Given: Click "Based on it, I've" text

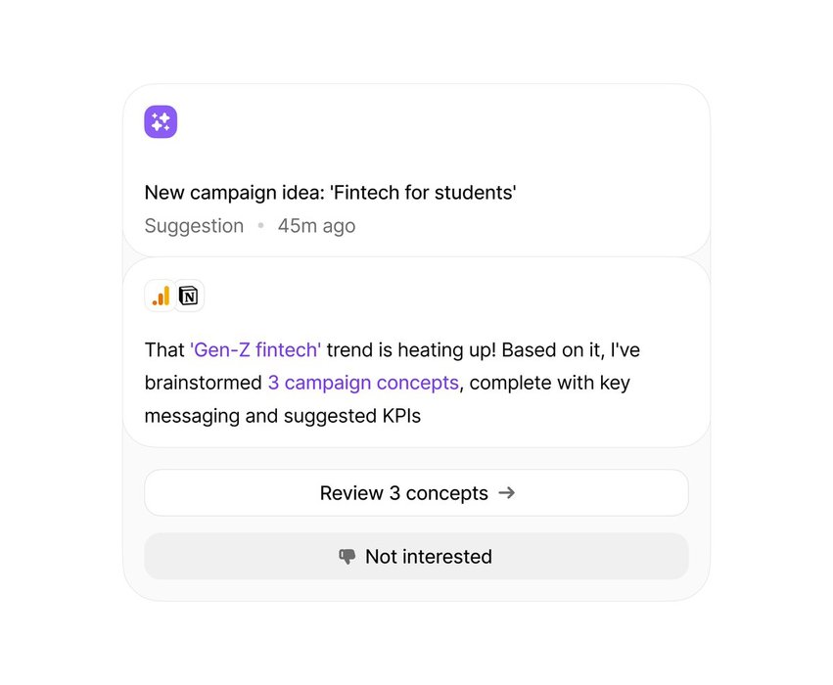Looking at the screenshot, I should [x=571, y=350].
